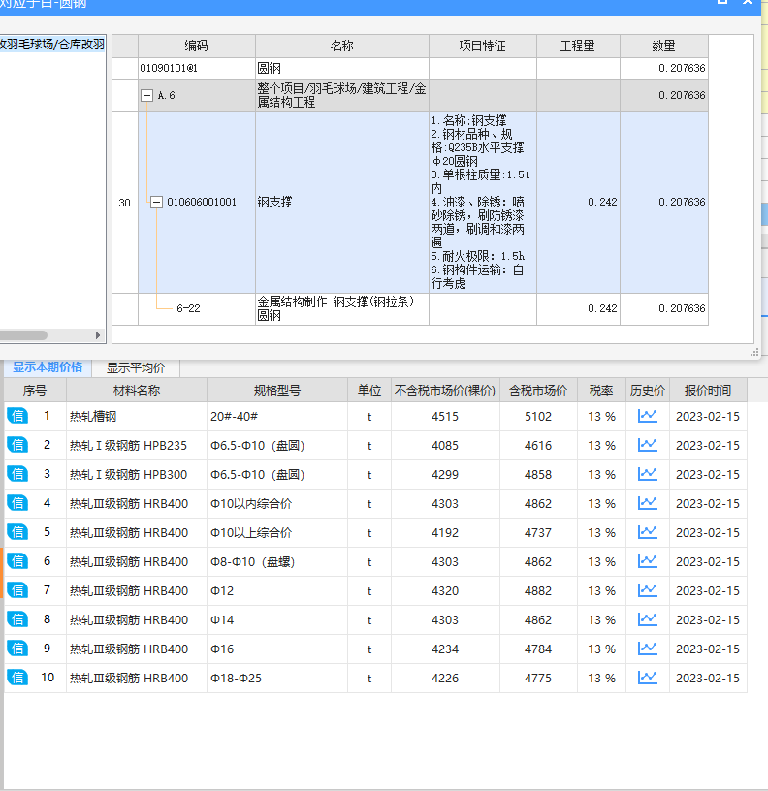Viewport: 768px width, 791px height.
Task: Open history price chart for Φ16 row
Action: (648, 649)
